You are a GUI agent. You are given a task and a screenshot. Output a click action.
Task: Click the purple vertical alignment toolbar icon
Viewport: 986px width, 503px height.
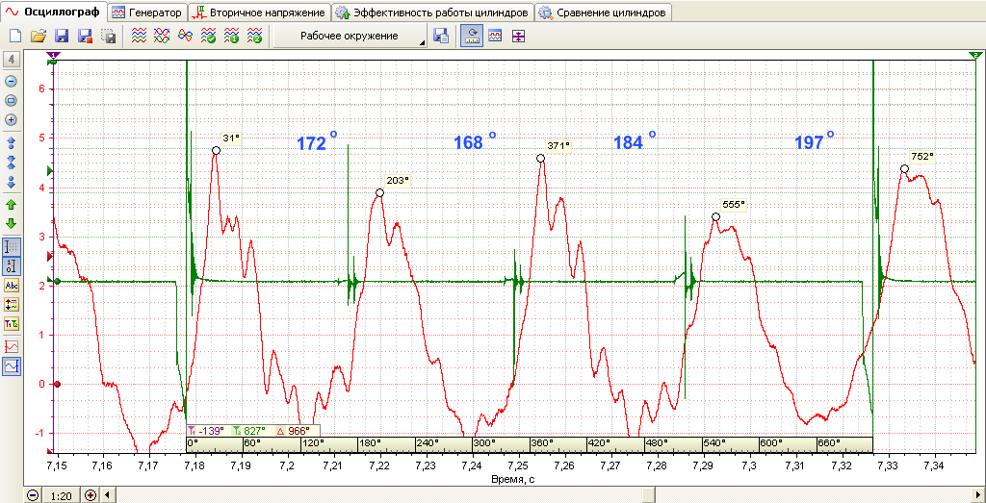(517, 37)
